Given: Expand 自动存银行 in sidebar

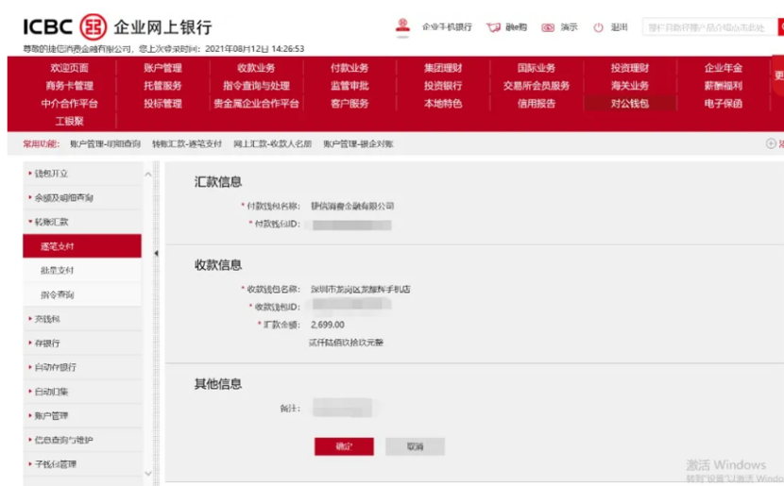Looking at the screenshot, I should [x=82, y=367].
